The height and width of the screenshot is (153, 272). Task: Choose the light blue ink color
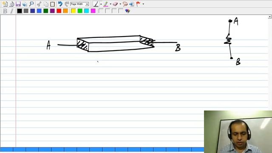tap(39, 11)
